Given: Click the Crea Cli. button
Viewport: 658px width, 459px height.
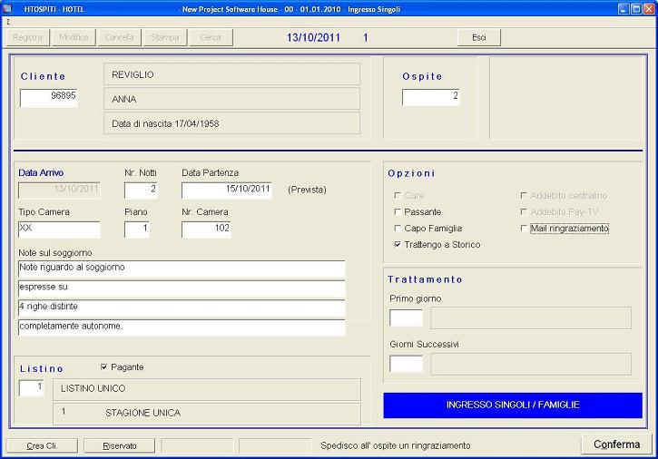Looking at the screenshot, I should pyautogui.click(x=42, y=445).
